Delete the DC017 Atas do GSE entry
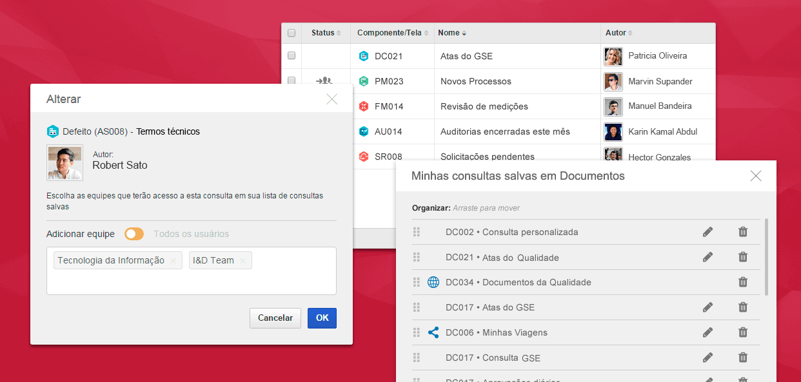This screenshot has width=801, height=382. [743, 307]
